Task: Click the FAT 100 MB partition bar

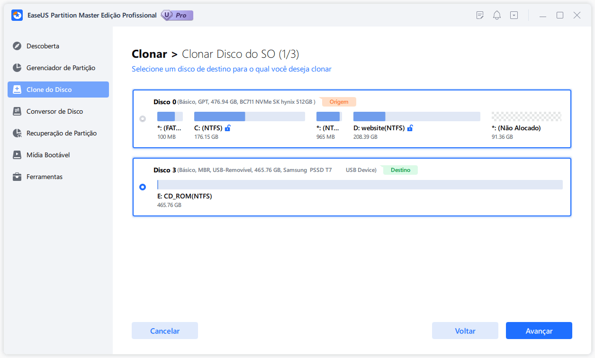Action: click(170, 116)
